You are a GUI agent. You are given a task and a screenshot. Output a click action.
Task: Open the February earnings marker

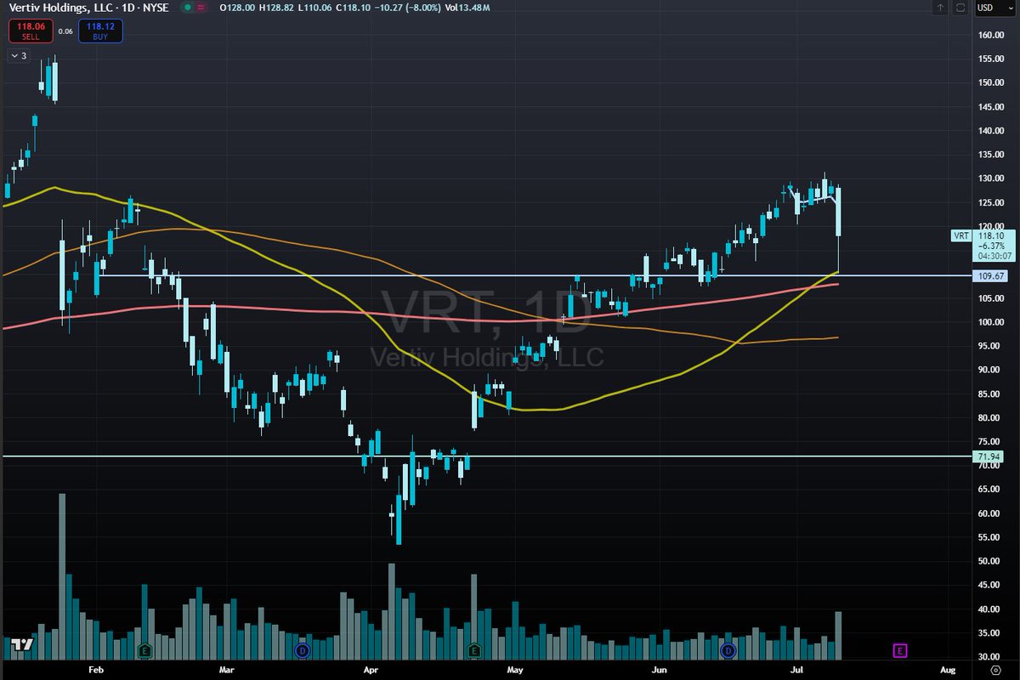(x=145, y=651)
